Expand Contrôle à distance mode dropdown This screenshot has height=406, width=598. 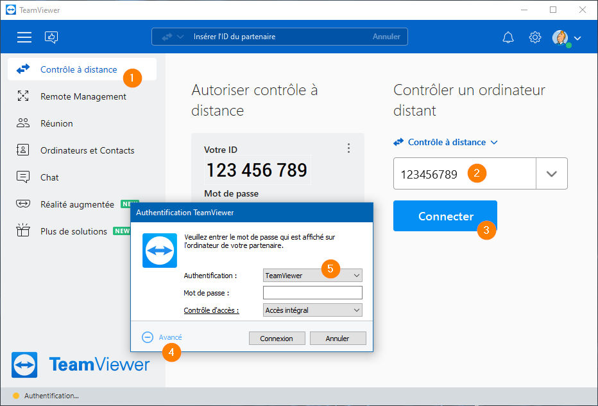(445, 142)
